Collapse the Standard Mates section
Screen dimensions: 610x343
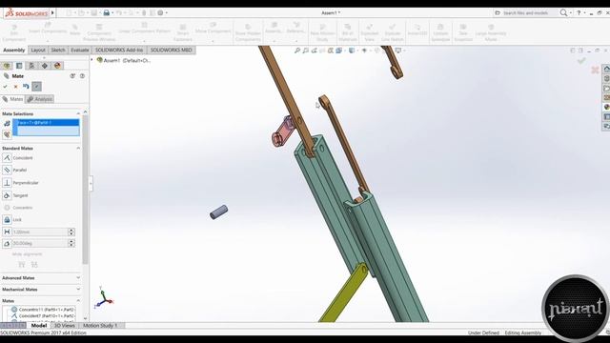coord(78,149)
